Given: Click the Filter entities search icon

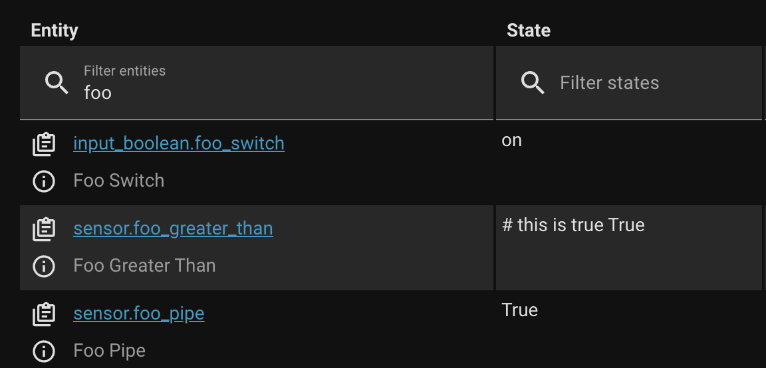Looking at the screenshot, I should point(57,83).
